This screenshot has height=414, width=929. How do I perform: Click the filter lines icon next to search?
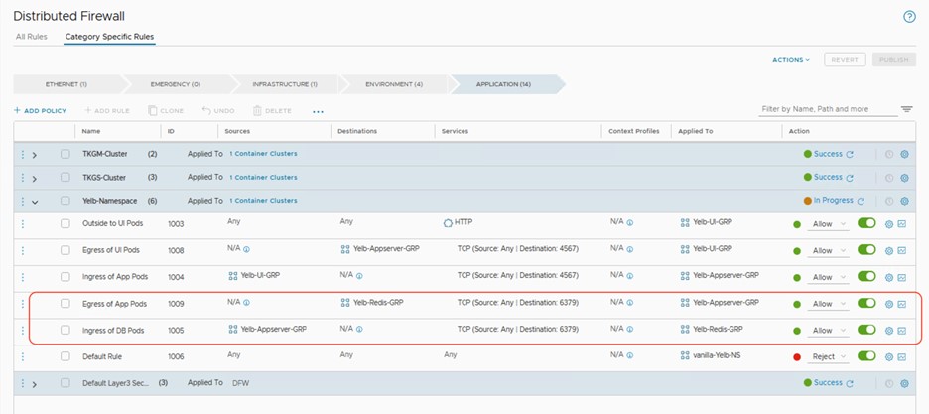pos(906,109)
